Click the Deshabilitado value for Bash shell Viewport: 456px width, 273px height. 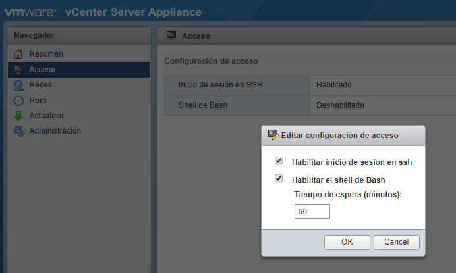point(340,105)
